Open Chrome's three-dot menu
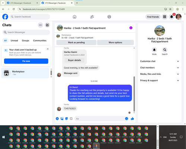Image resolution: width=186 pixels, height=149 pixels. click(x=183, y=9)
